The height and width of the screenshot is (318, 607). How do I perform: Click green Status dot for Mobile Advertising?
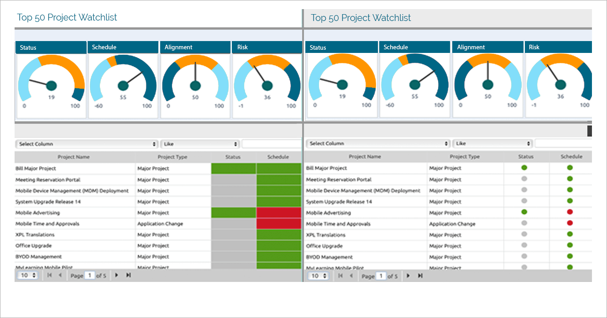point(524,212)
